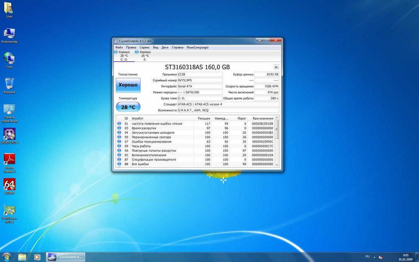Click the serial number field 9VY519PS

pos(200,80)
